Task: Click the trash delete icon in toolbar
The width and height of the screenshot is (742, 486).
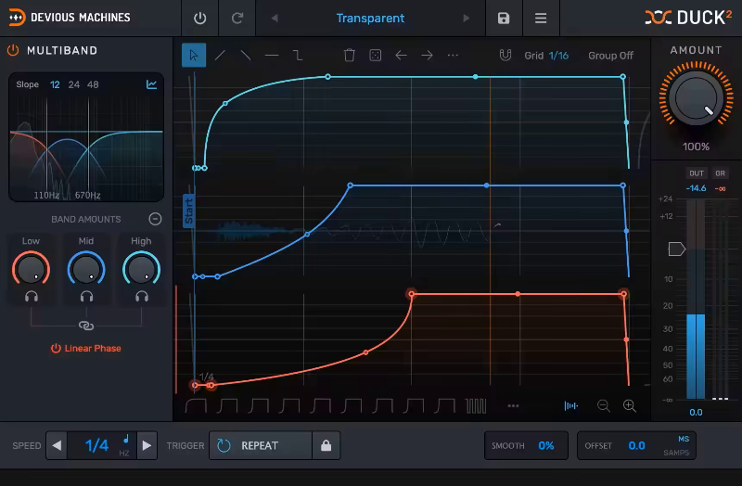Action: (350, 56)
